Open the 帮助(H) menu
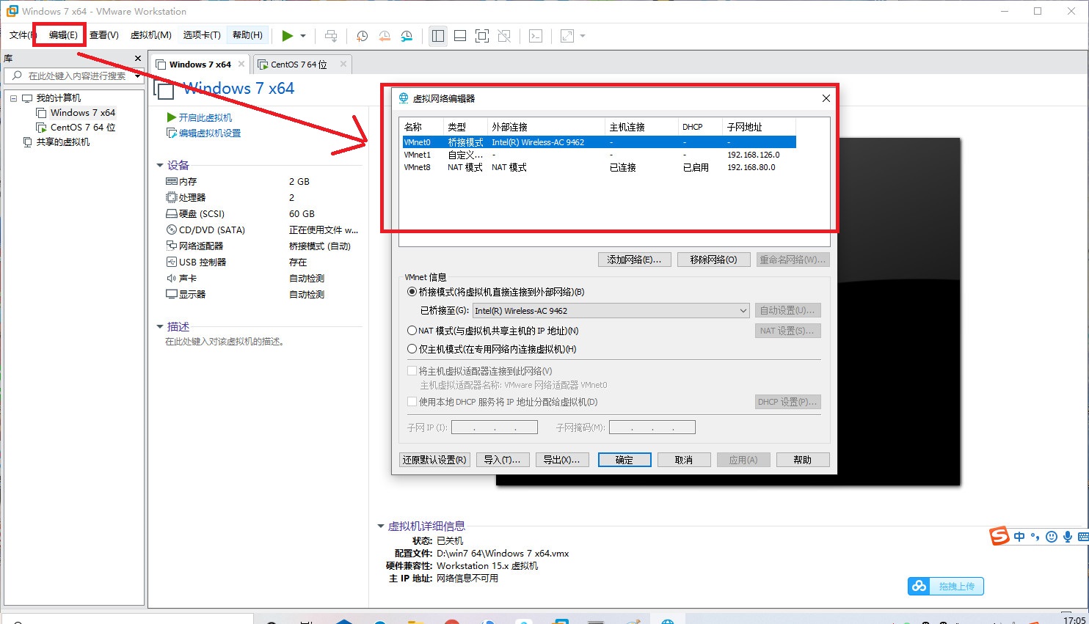This screenshot has width=1089, height=624. pos(247,35)
